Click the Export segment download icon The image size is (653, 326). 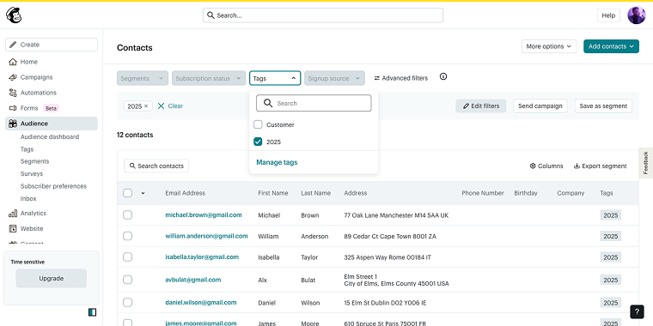577,166
